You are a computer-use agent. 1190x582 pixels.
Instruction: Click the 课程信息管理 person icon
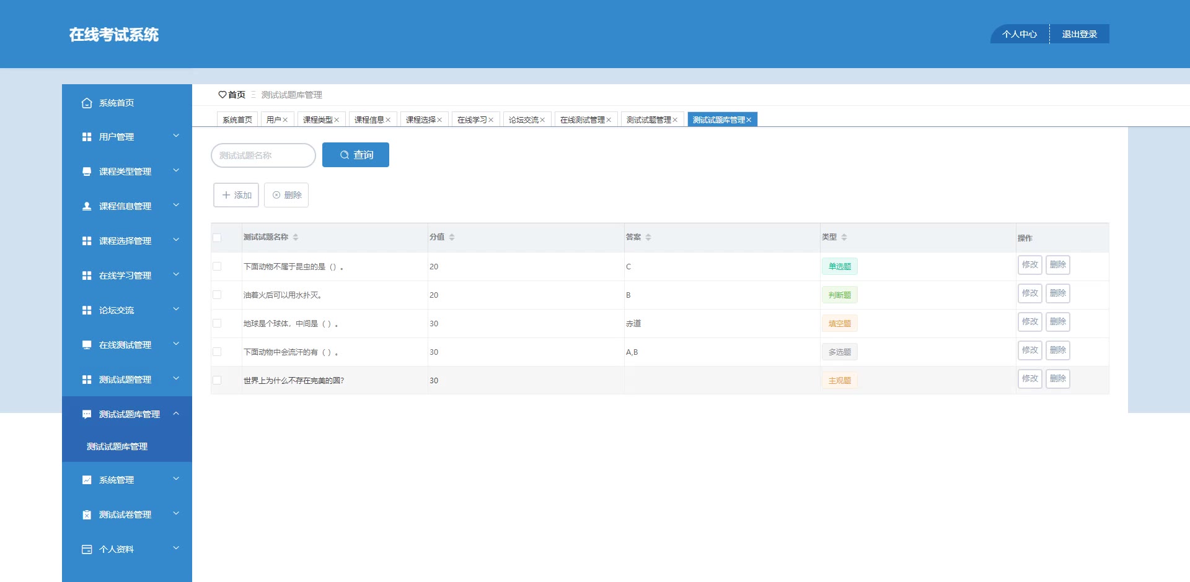(87, 206)
